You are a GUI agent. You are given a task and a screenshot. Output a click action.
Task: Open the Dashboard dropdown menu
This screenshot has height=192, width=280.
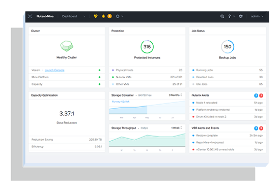73,16
